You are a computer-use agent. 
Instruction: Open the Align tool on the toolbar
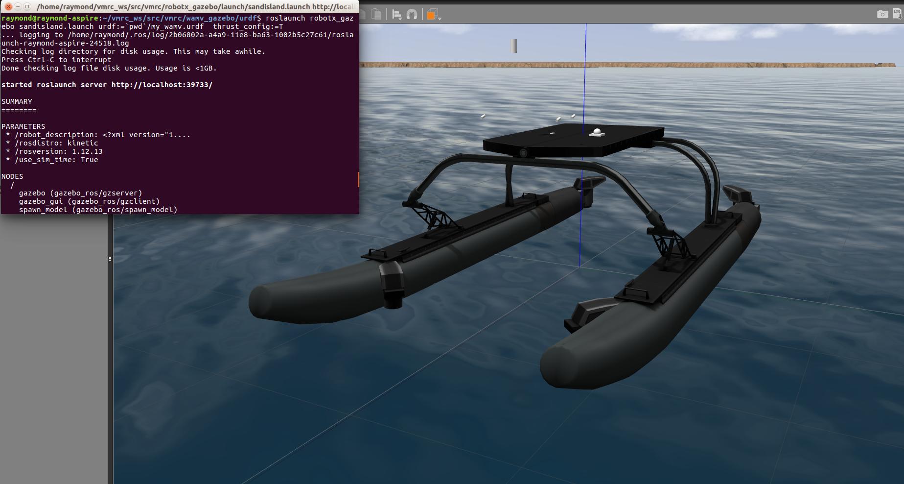pos(396,14)
